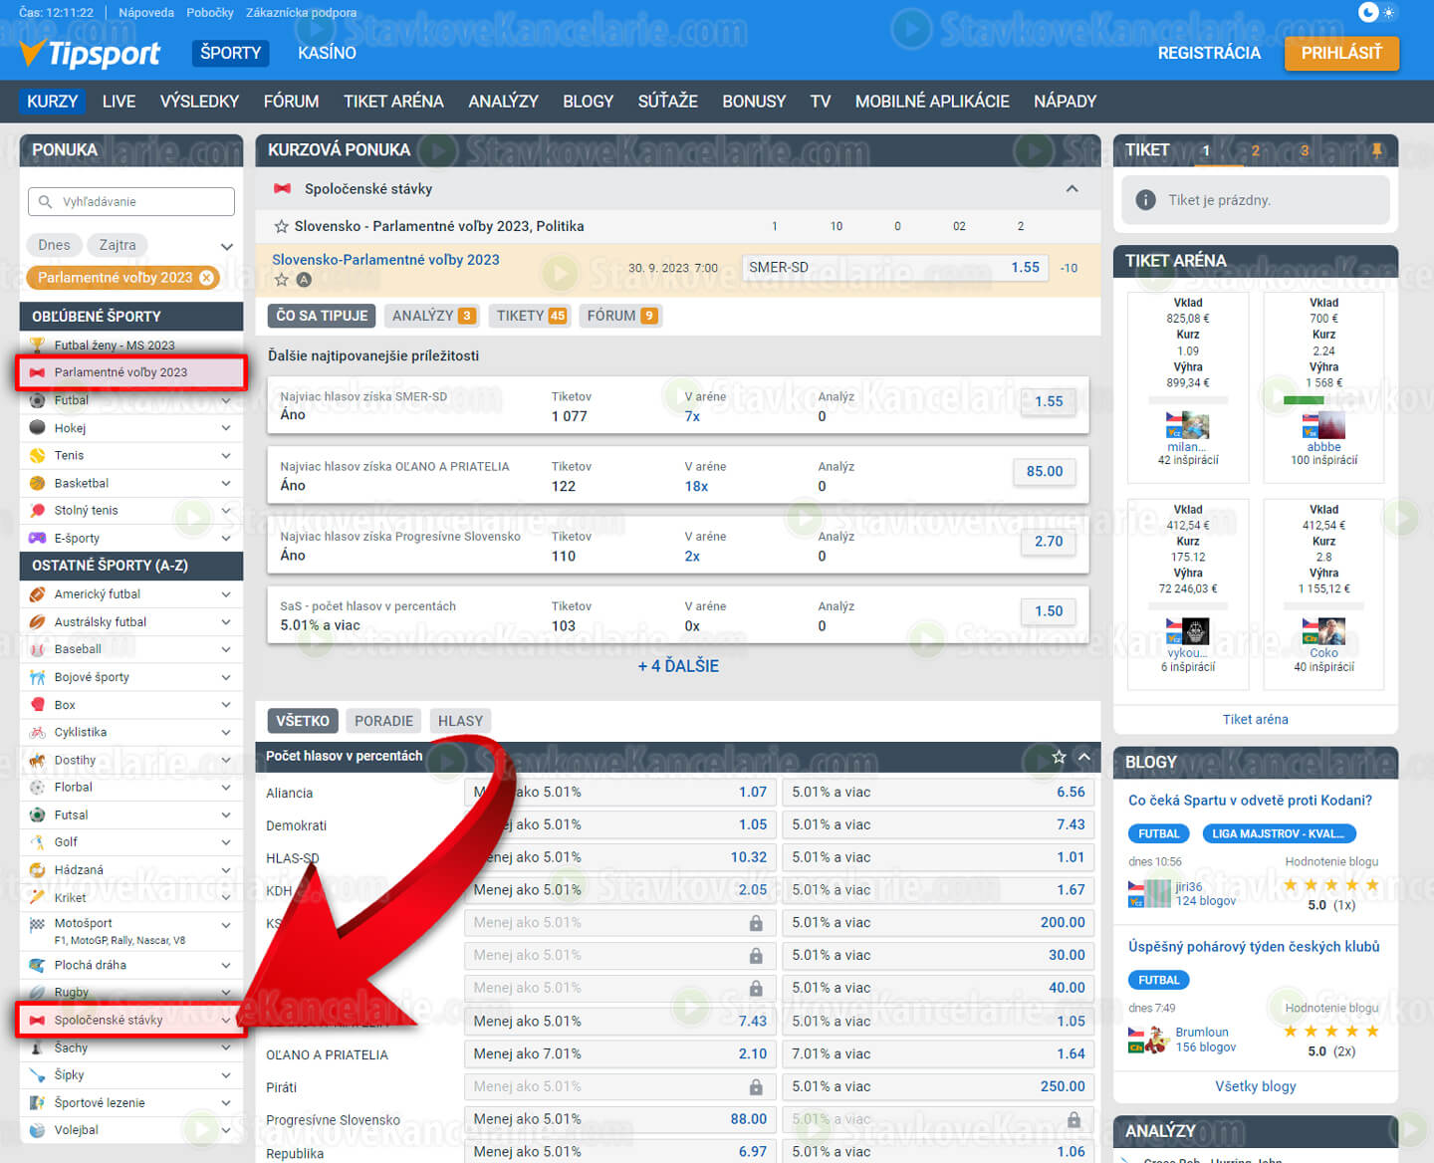Go to TIKET ARÉNA menu
The width and height of the screenshot is (1434, 1163).
pos(393,102)
